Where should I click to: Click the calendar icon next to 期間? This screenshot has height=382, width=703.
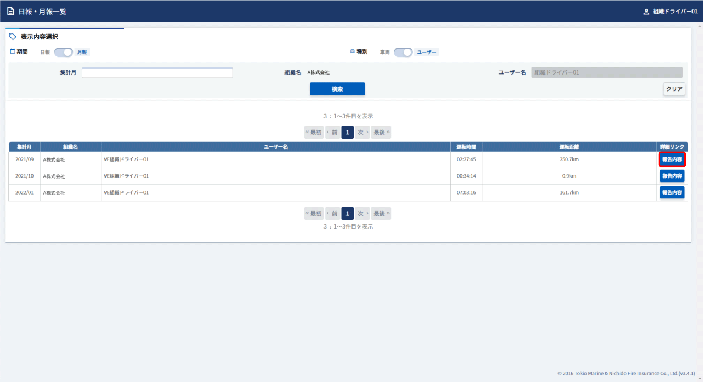(x=13, y=52)
